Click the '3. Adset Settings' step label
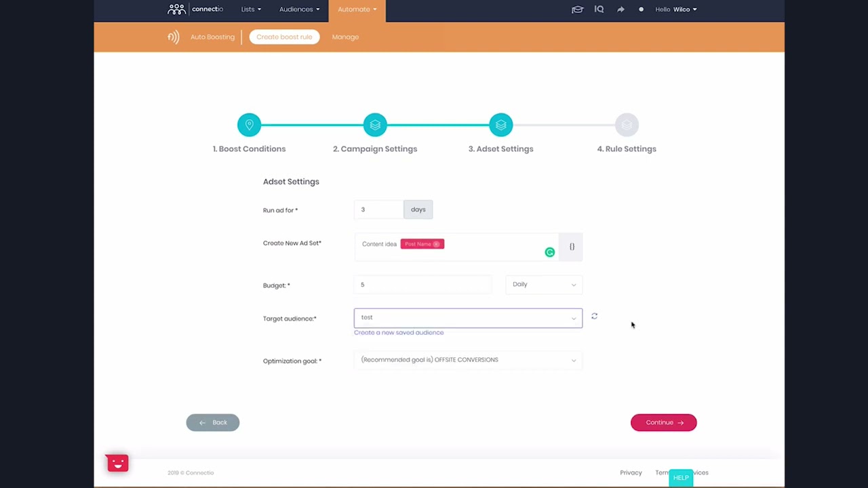868x488 pixels. point(501,149)
